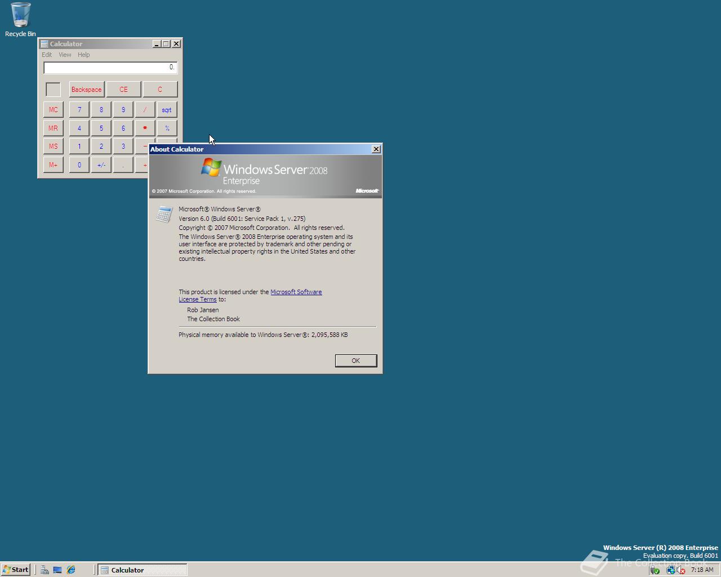
Task: Click digit 6 on Calculator
Action: tap(123, 128)
